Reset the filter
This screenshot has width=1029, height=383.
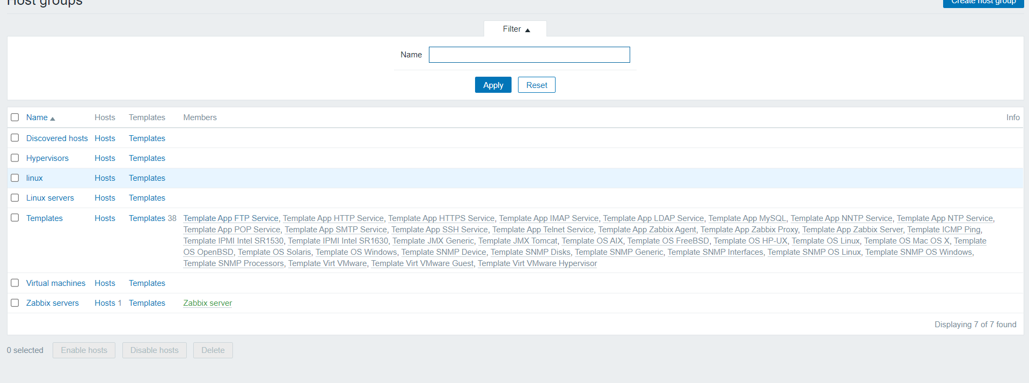(x=537, y=85)
